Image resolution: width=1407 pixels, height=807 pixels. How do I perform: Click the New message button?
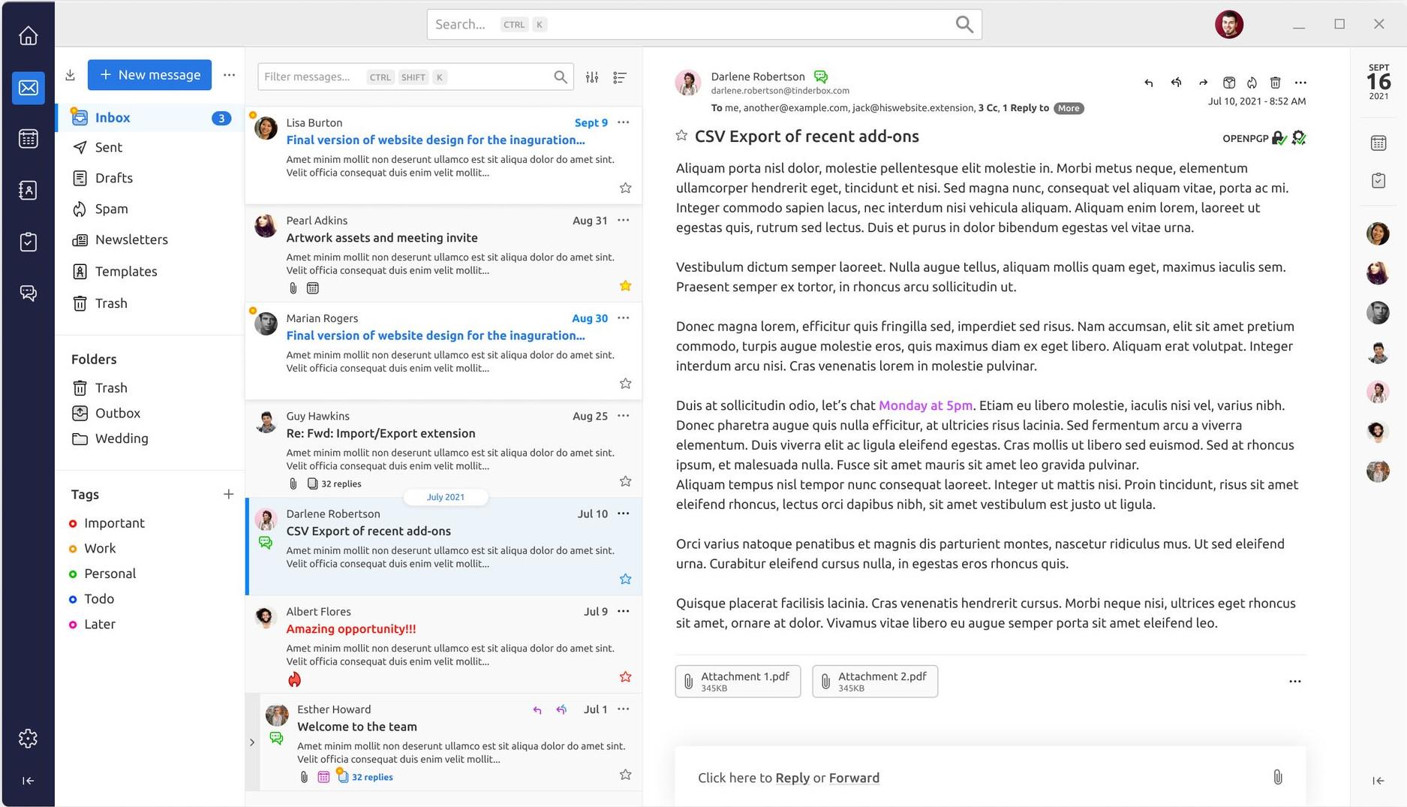[x=150, y=75]
